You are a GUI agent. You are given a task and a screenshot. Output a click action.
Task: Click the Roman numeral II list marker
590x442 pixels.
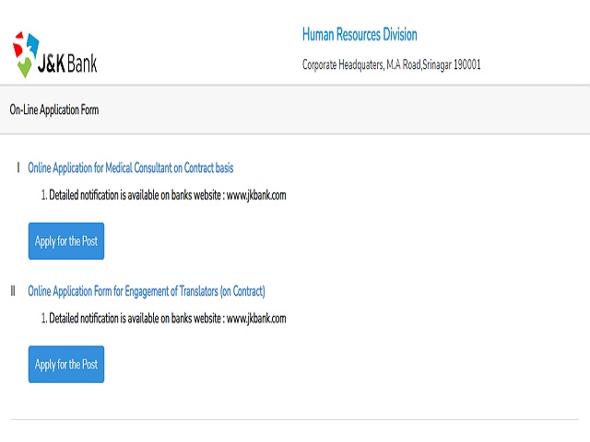(13, 291)
